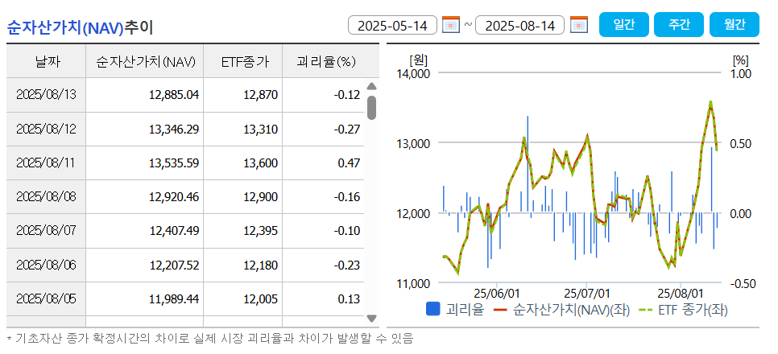
Task: Toggle the ETF 종가(좌) green legend line
Action: point(648,310)
